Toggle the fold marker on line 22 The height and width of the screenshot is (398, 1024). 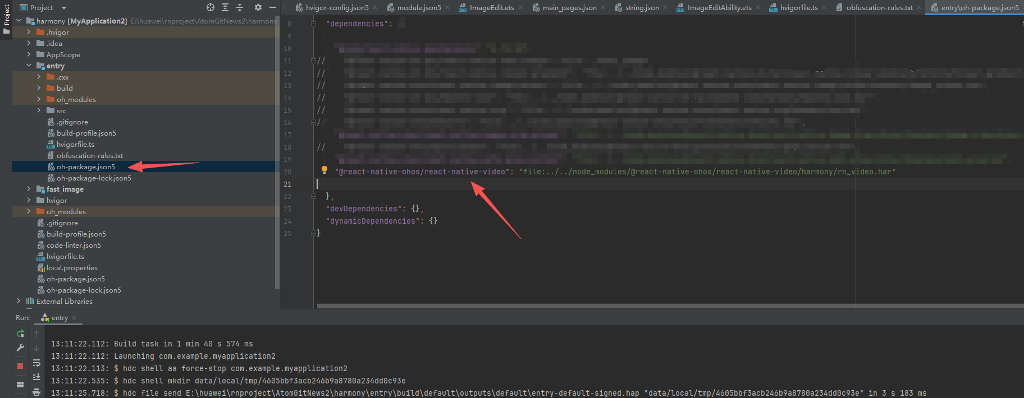click(x=314, y=196)
